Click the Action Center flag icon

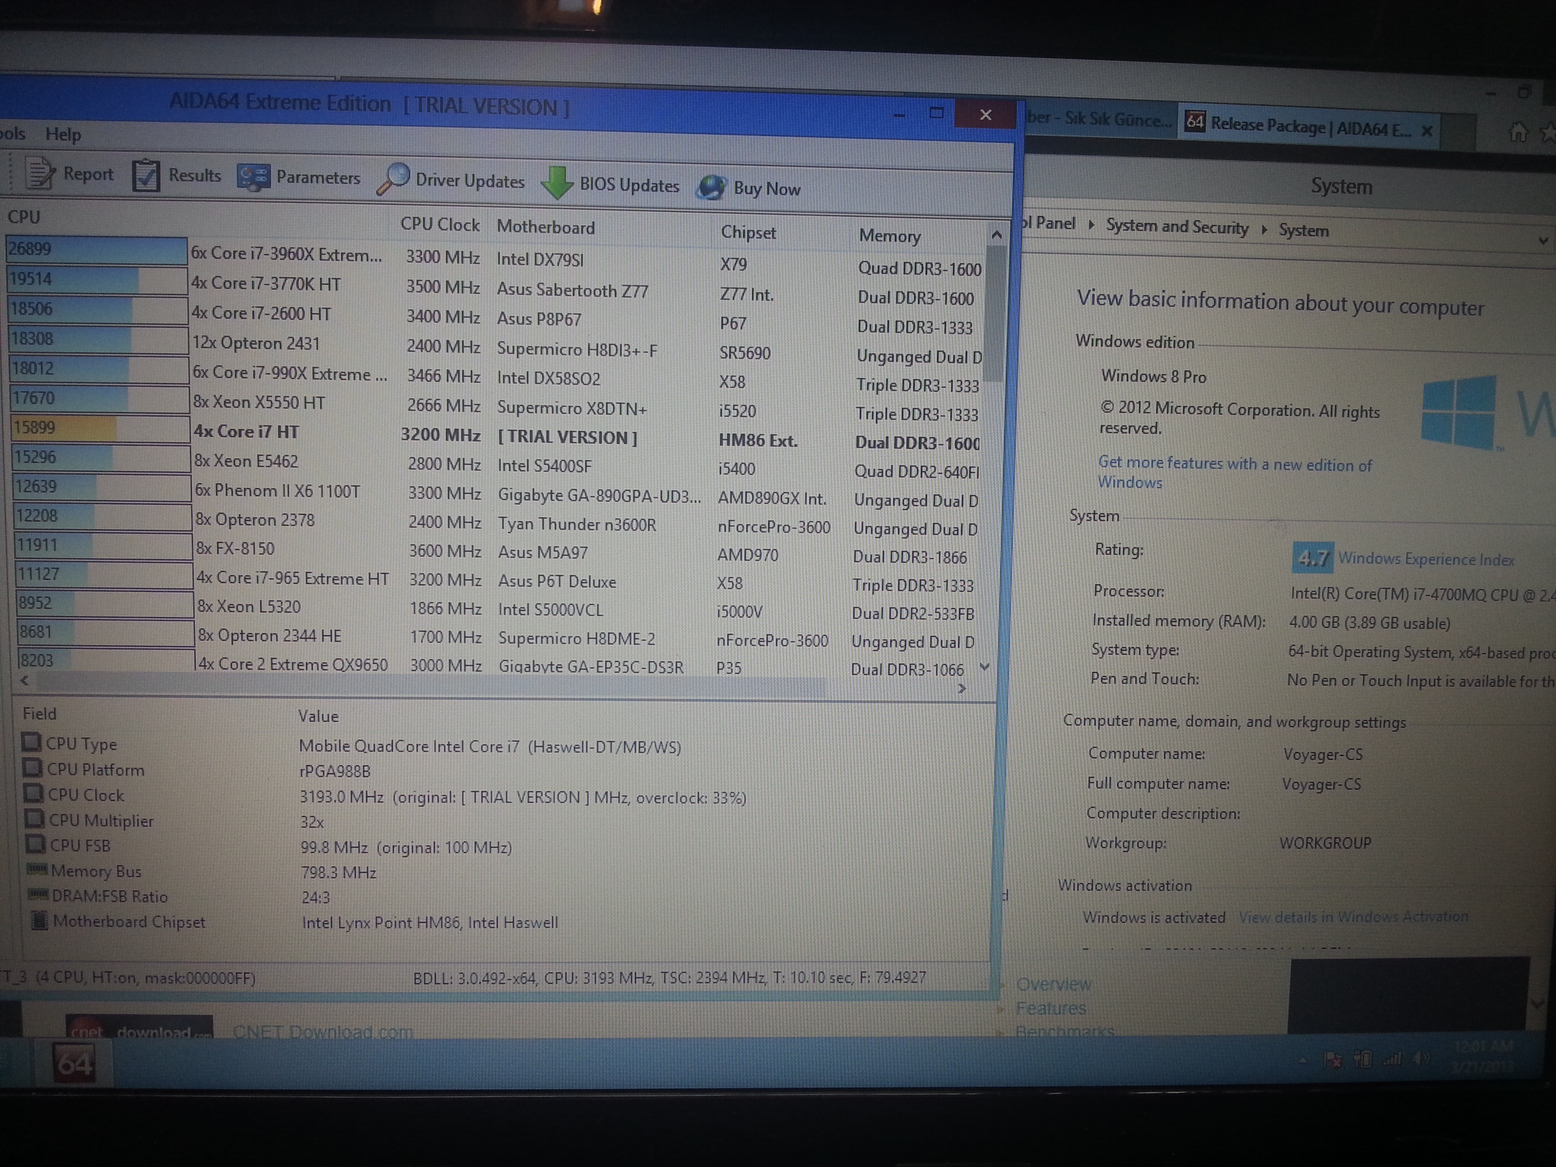pos(1332,1059)
